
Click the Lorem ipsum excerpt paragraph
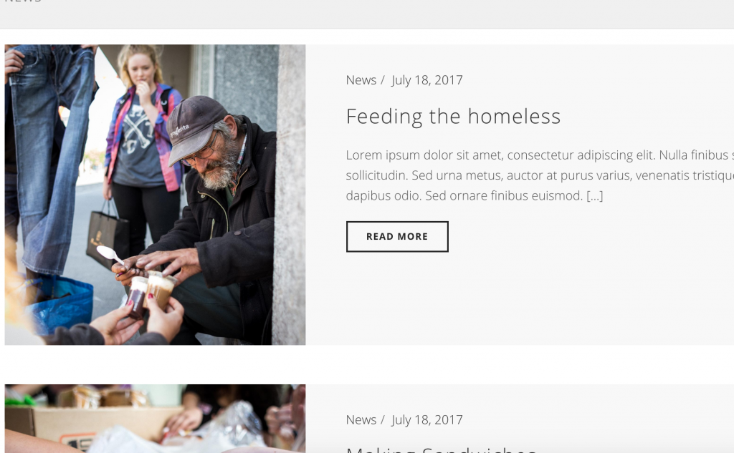click(x=540, y=175)
